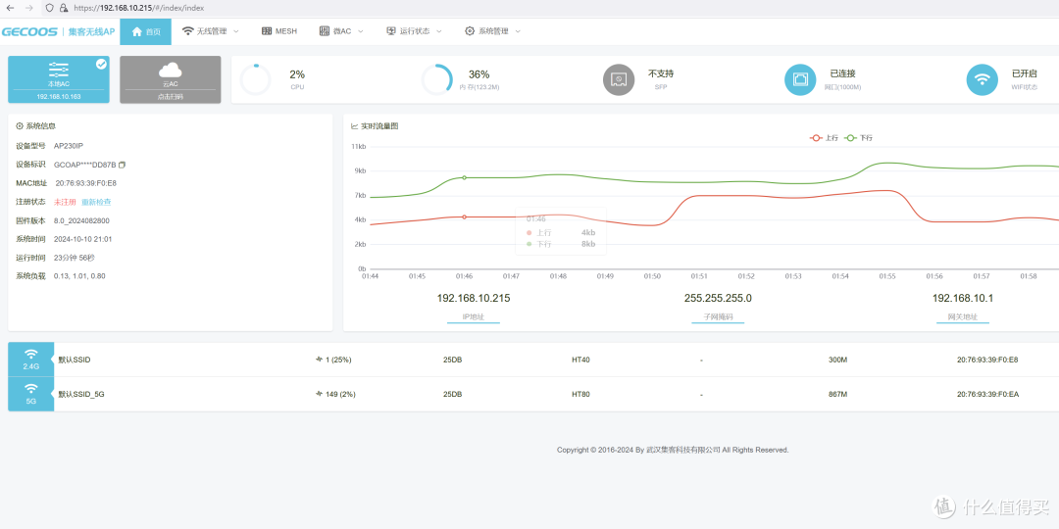Click the browser address bar URL
This screenshot has height=529, width=1059.
click(137, 8)
